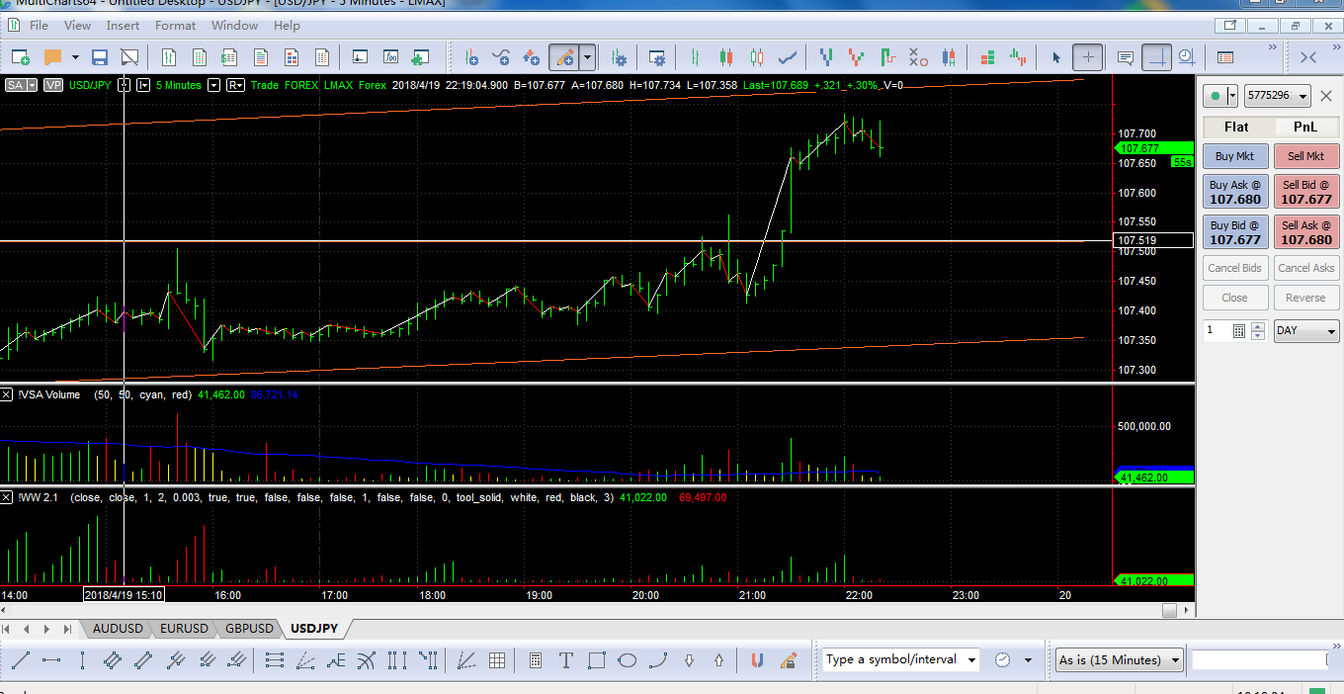Click the Reverse position button

1306,298
